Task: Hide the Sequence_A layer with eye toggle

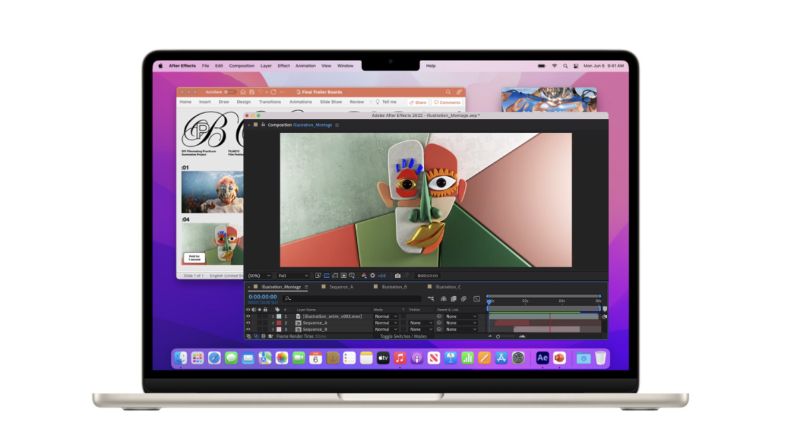Action: (248, 323)
